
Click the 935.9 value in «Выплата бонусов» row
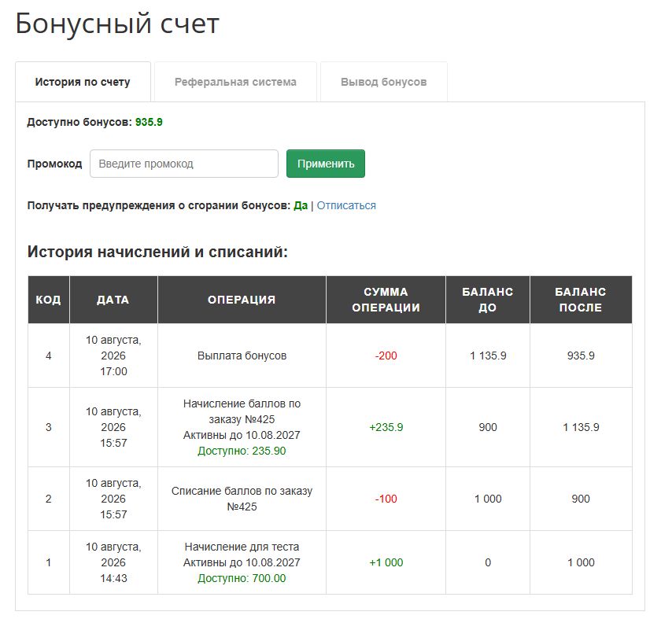pyautogui.click(x=581, y=356)
